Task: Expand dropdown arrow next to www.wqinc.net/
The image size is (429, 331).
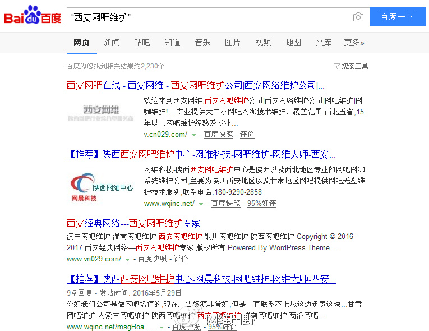Action: click(201, 204)
